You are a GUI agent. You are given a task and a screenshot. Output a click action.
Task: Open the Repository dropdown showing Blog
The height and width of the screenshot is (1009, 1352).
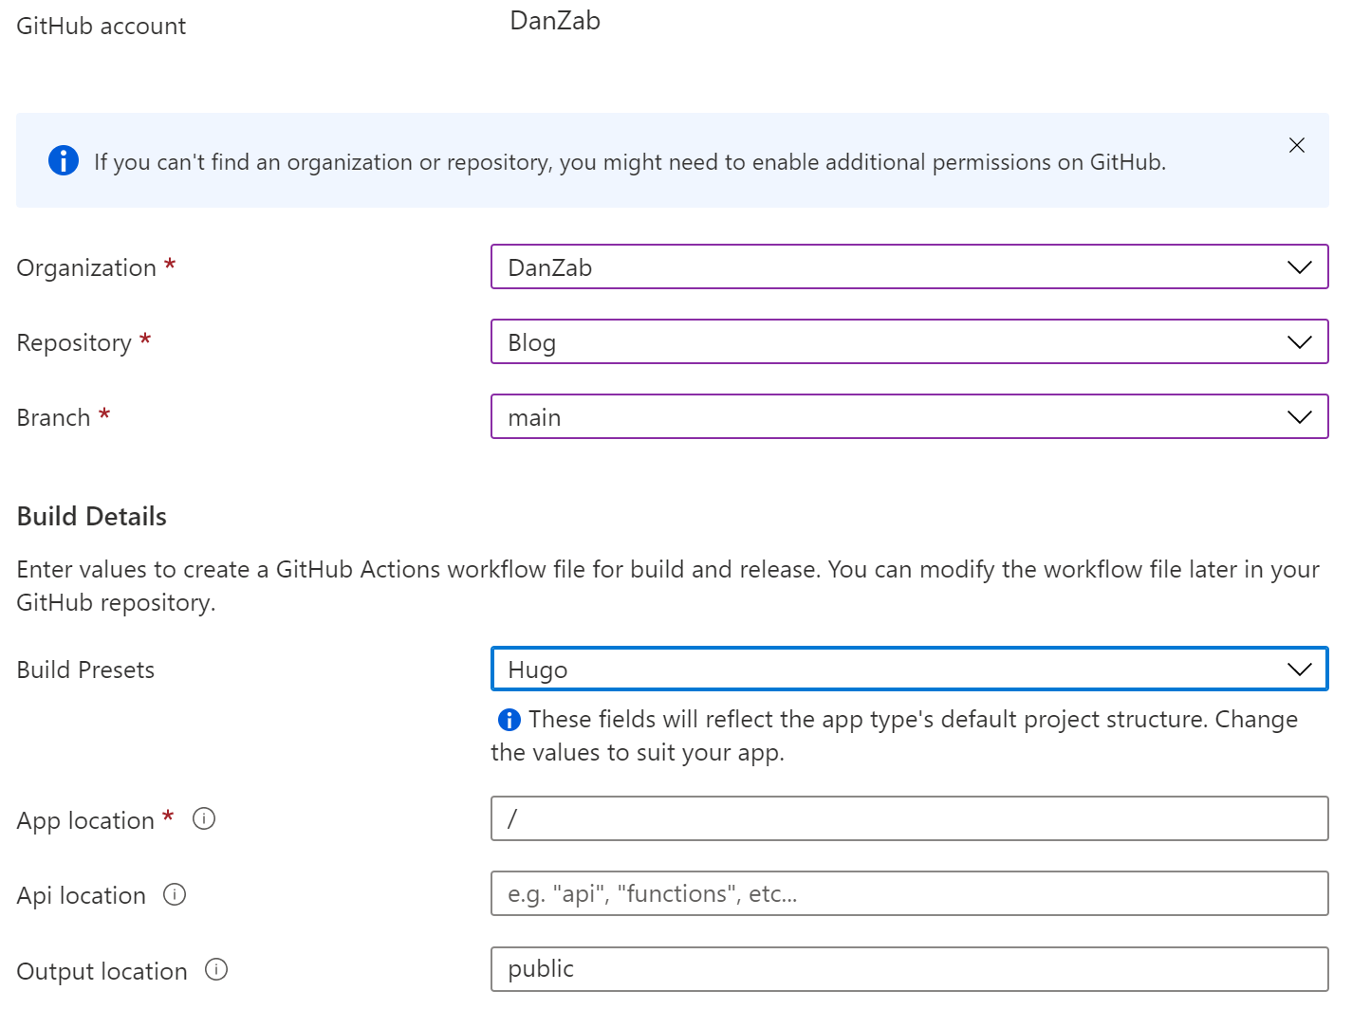(x=909, y=342)
